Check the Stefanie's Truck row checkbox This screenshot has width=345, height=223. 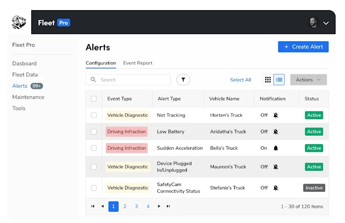[x=94, y=188]
